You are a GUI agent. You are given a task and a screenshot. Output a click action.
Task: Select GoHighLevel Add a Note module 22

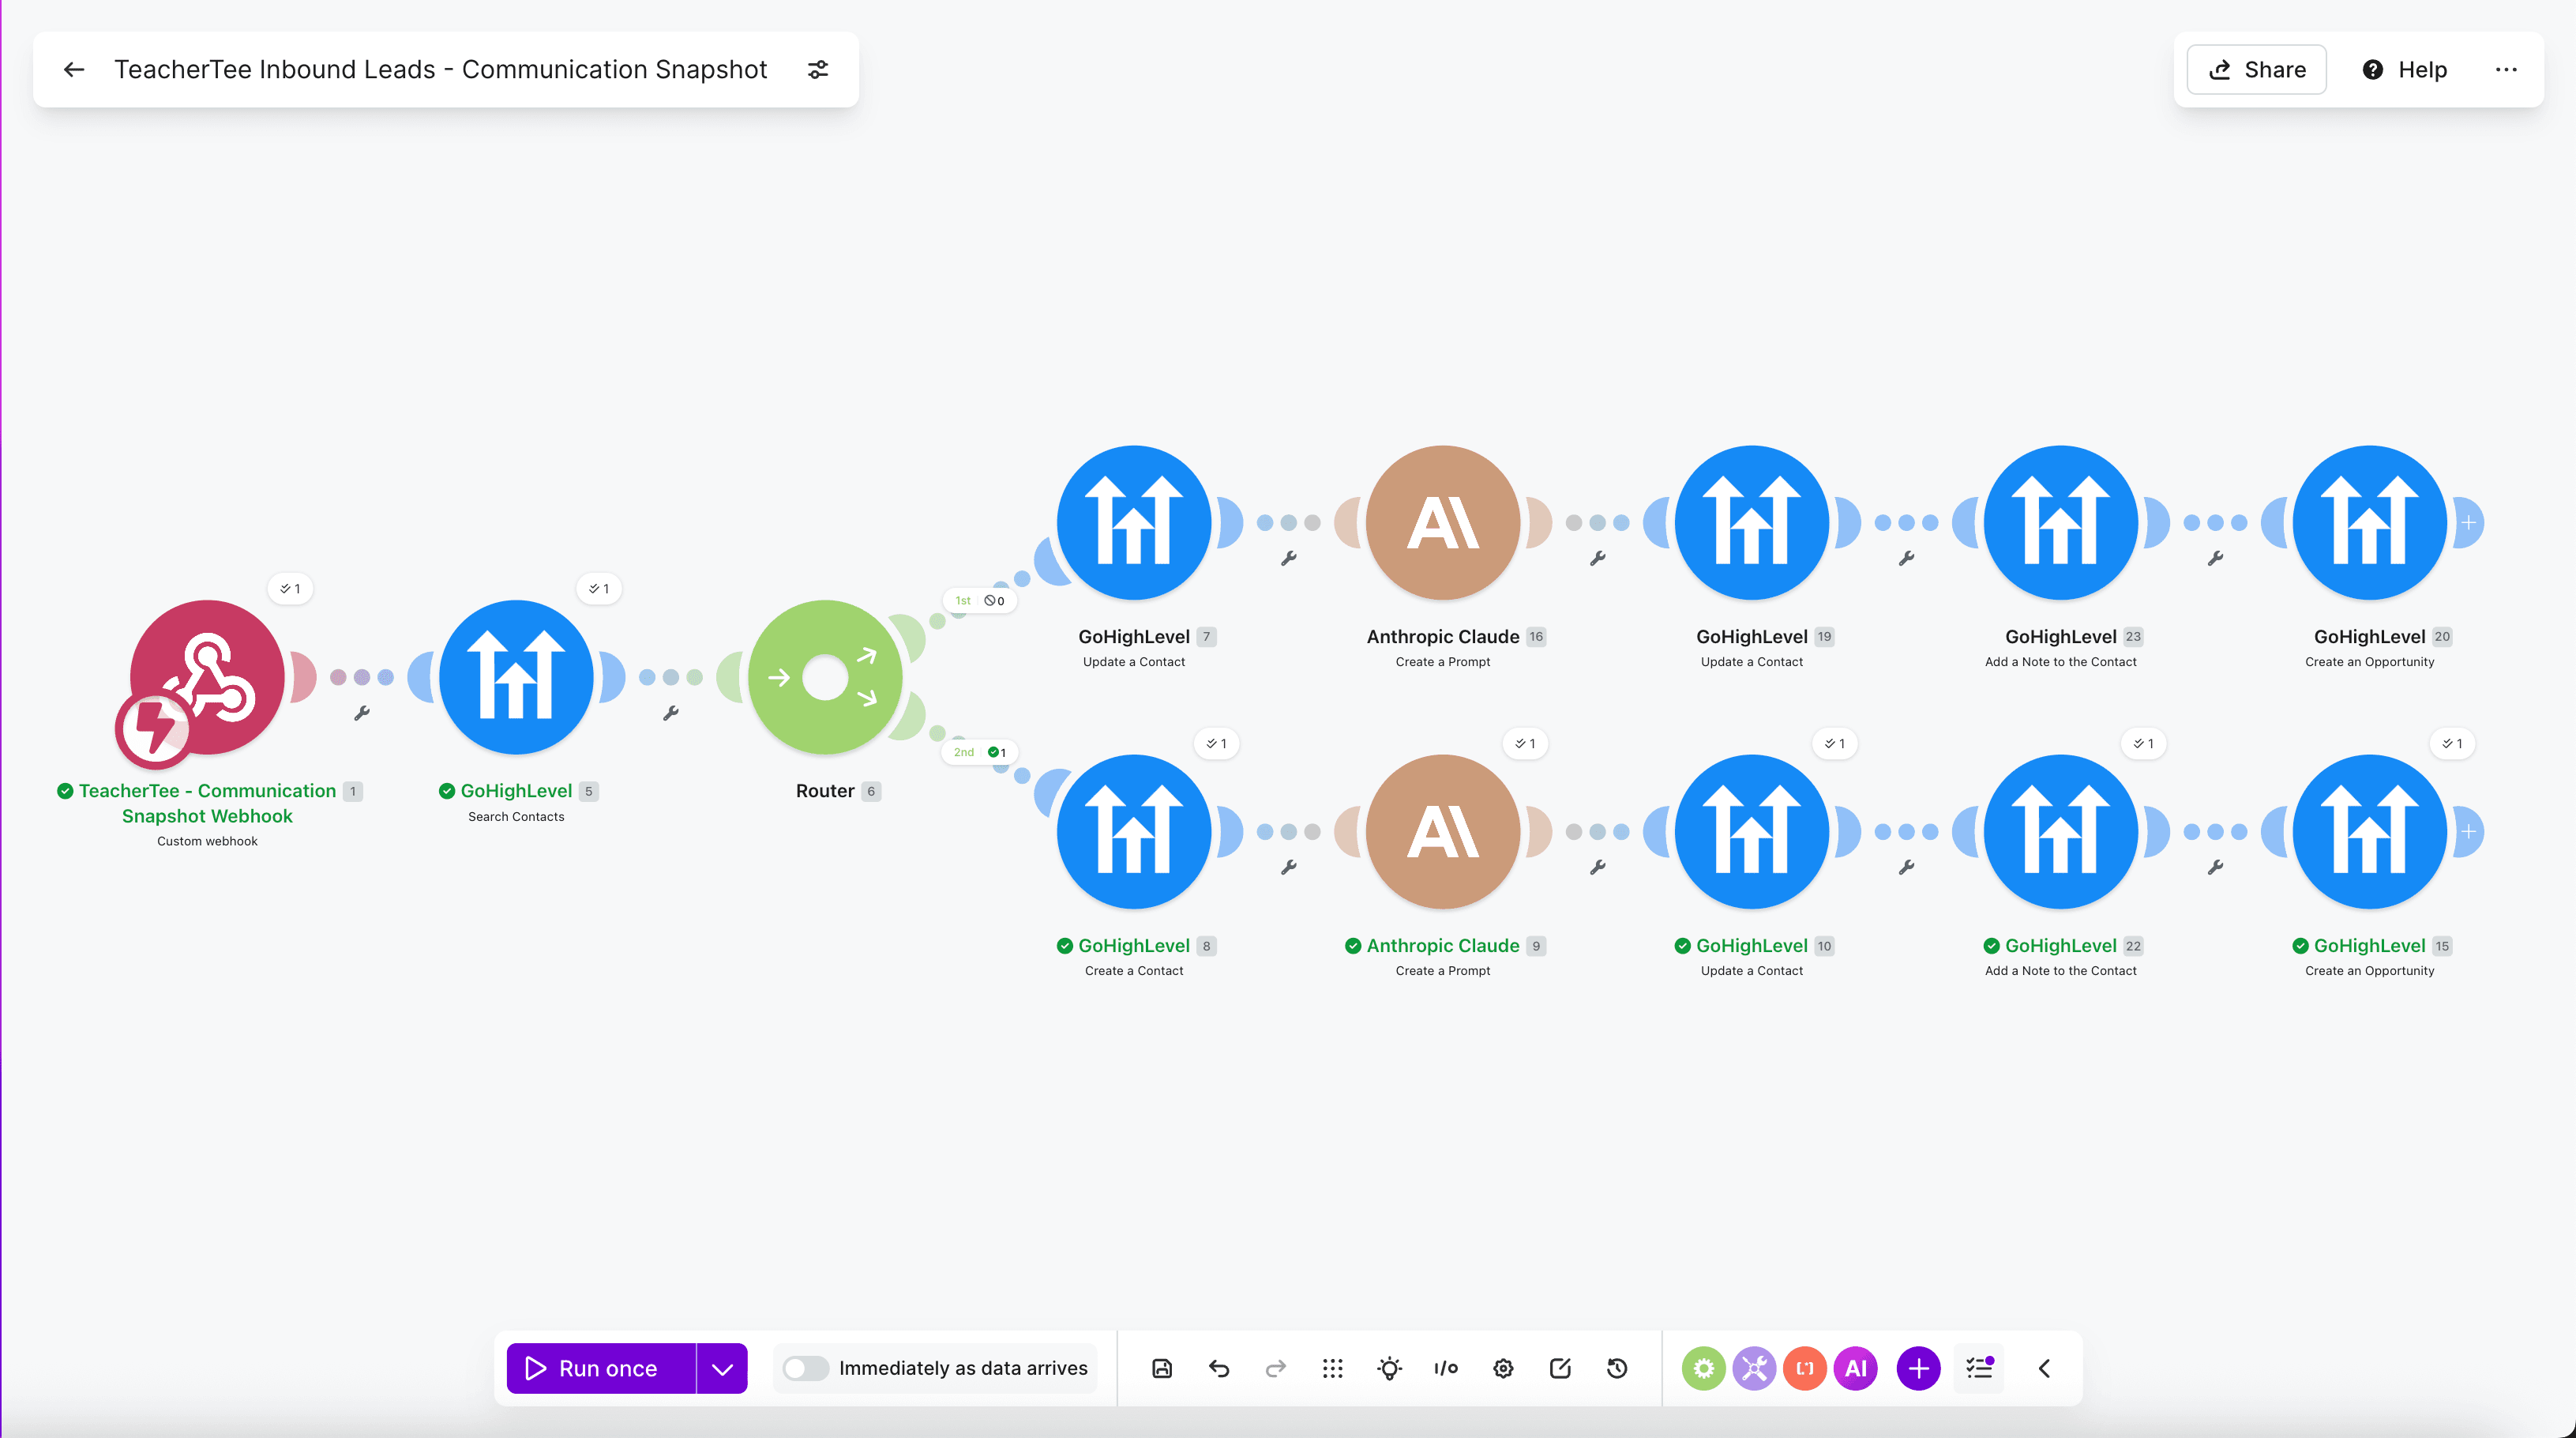2061,831
